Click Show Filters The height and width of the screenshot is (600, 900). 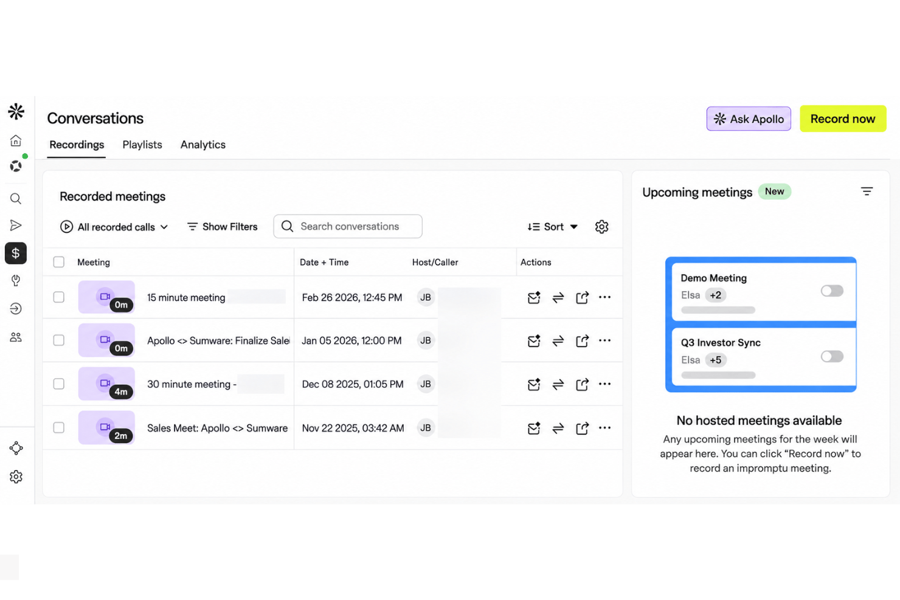(x=222, y=227)
